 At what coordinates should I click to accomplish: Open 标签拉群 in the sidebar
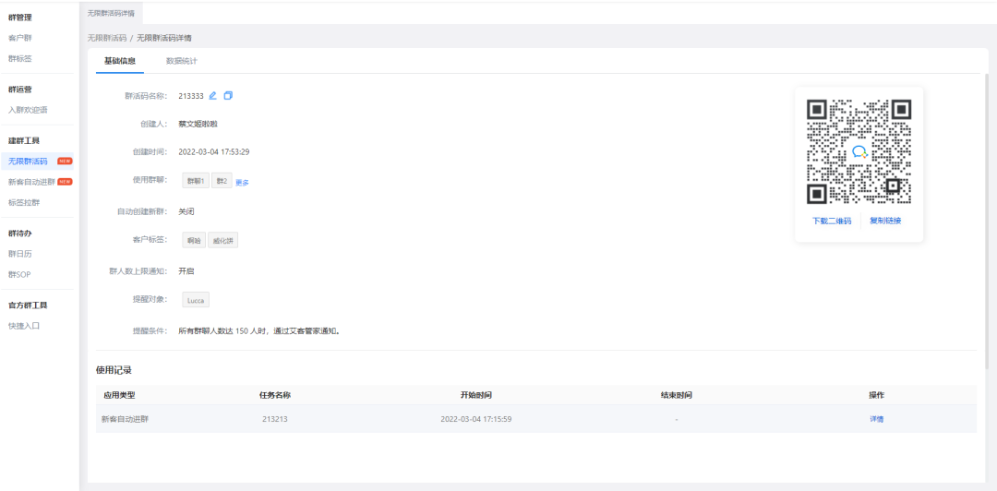pyautogui.click(x=24, y=202)
